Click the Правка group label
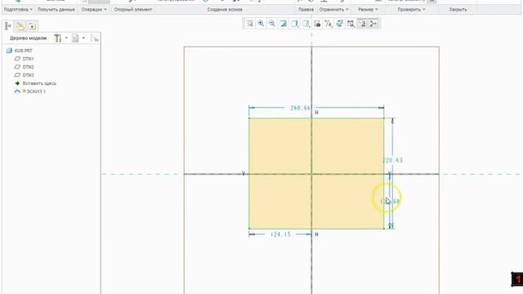Screen dimensions: 523x294 coord(306,10)
